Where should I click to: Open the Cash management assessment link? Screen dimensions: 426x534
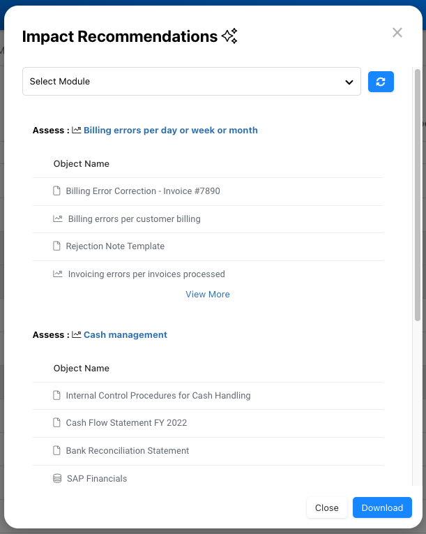pos(125,335)
